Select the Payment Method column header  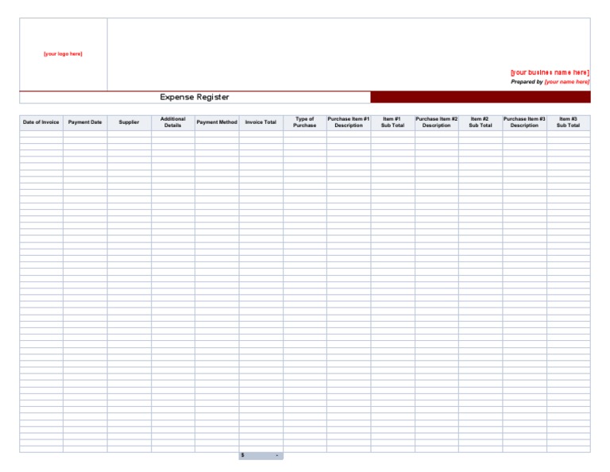tap(217, 122)
